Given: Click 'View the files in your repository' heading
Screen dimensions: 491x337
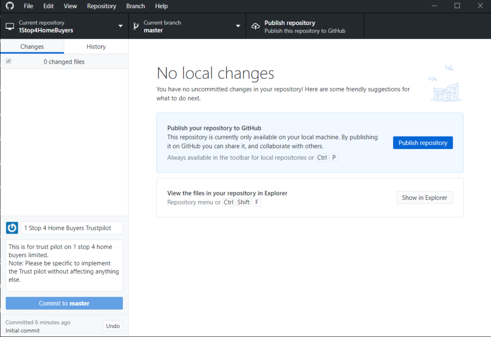Looking at the screenshot, I should click(227, 193).
